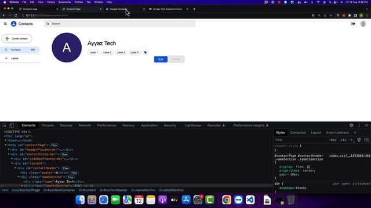Collapse the contactHeader div node

[16, 168]
